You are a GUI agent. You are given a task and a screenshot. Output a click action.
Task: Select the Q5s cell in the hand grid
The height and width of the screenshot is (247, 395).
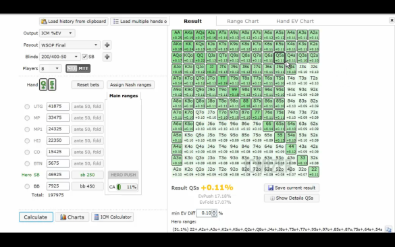280,58
